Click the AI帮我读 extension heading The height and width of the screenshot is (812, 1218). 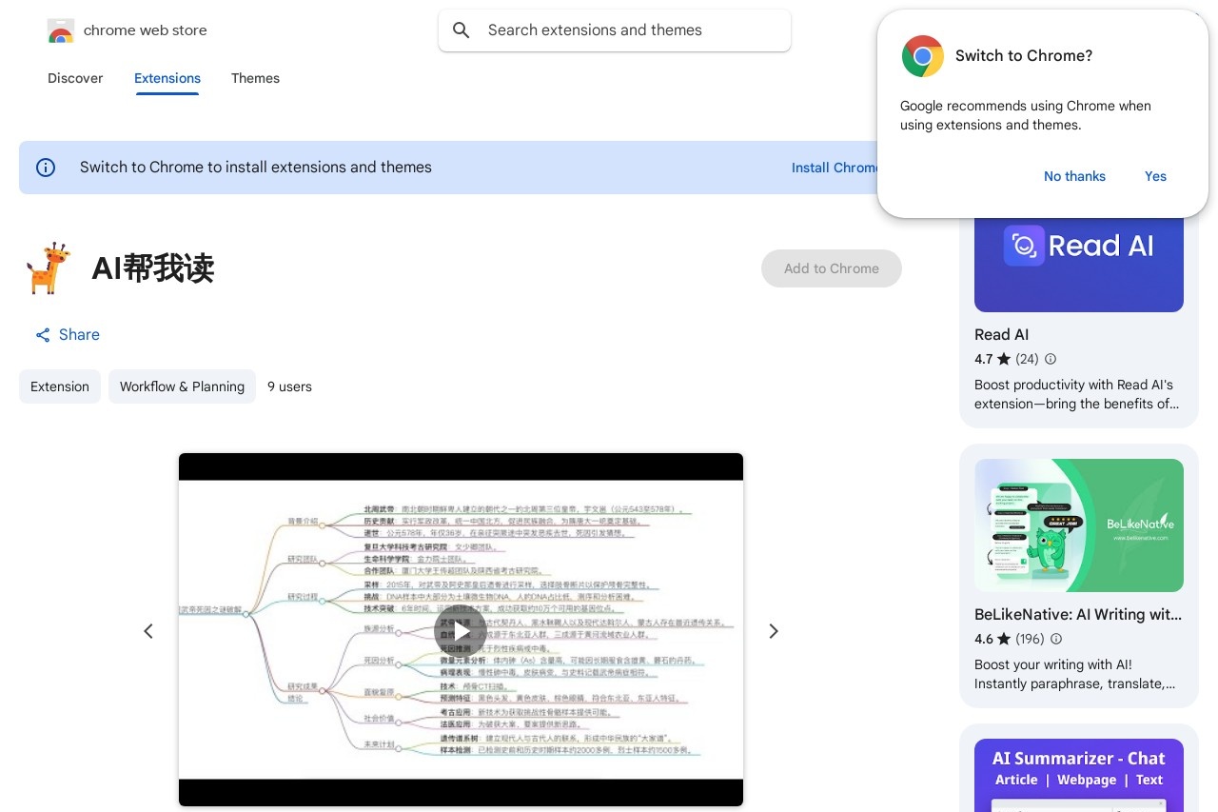(153, 268)
